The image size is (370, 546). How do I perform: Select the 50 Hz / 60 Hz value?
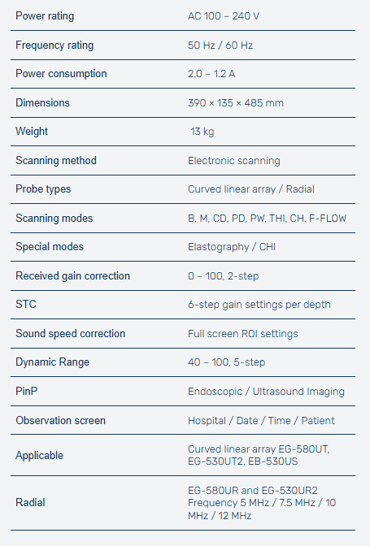pos(220,45)
